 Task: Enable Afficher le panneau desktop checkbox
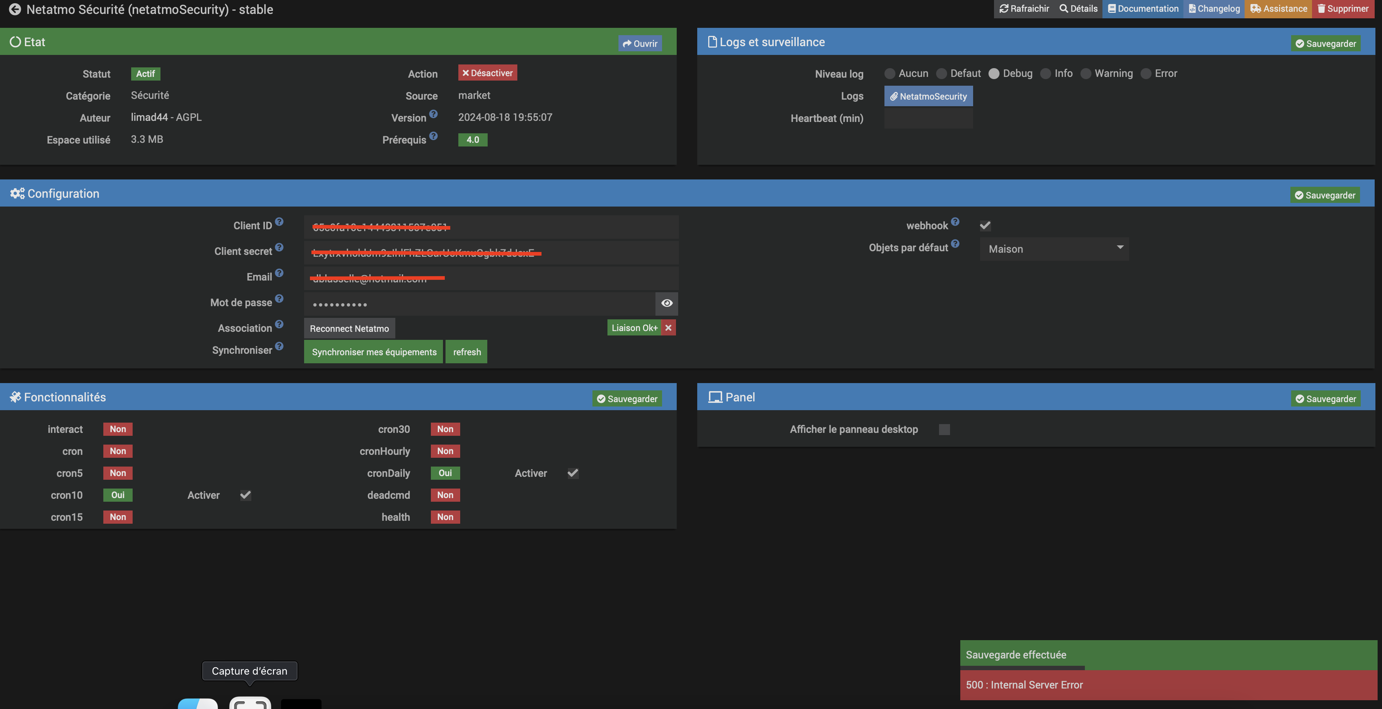tap(944, 429)
